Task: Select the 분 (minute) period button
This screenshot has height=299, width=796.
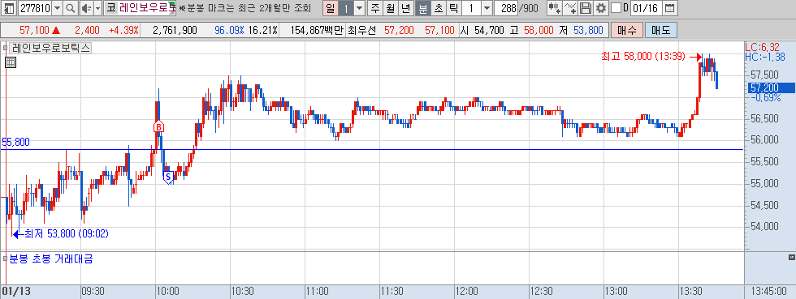Action: 422,8
